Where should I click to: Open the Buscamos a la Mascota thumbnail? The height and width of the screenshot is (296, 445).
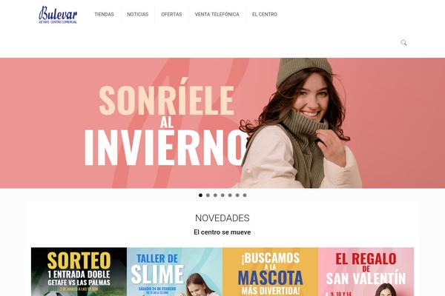pos(271,272)
